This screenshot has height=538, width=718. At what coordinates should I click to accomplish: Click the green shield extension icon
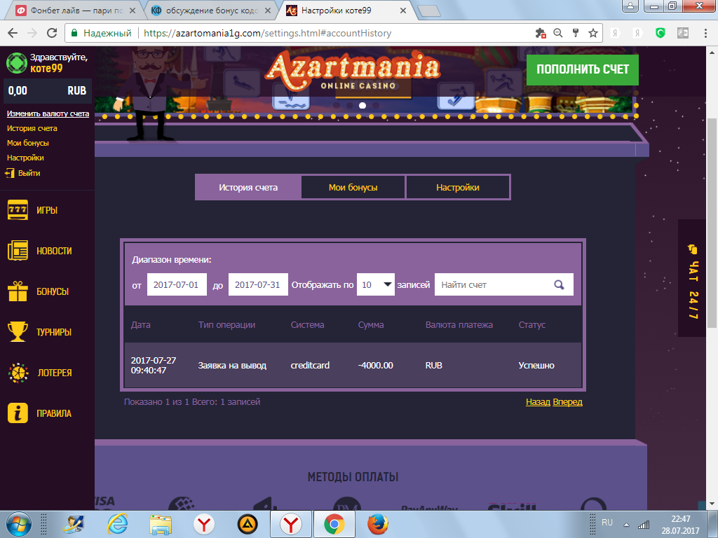tap(661, 33)
